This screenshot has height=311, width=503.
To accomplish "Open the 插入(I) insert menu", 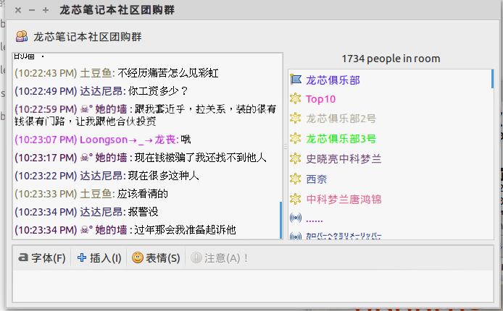I will pyautogui.click(x=99, y=258).
